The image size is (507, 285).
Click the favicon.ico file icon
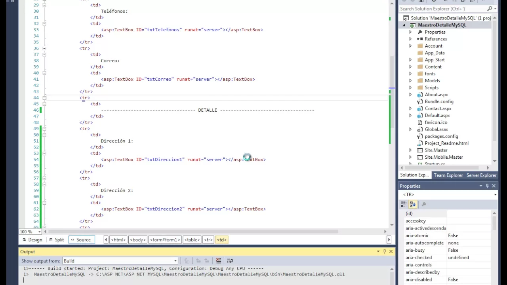click(x=420, y=122)
